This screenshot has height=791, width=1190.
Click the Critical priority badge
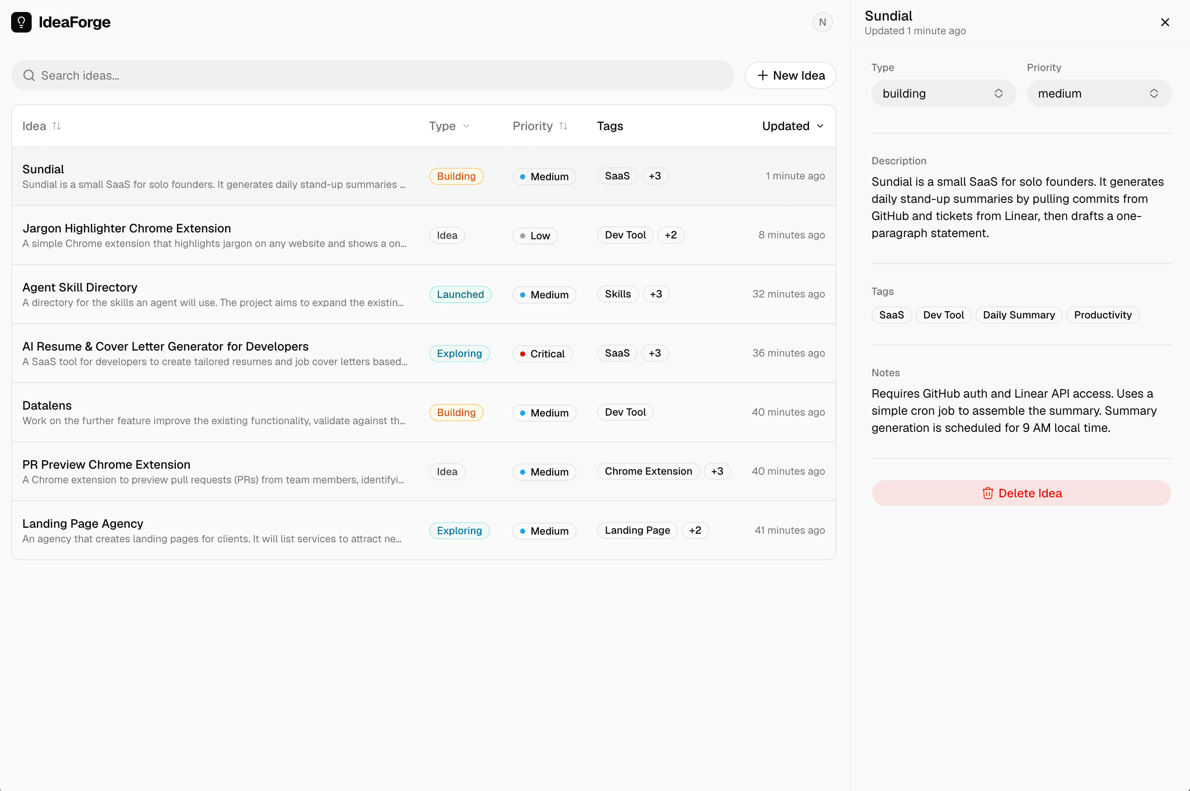point(542,354)
